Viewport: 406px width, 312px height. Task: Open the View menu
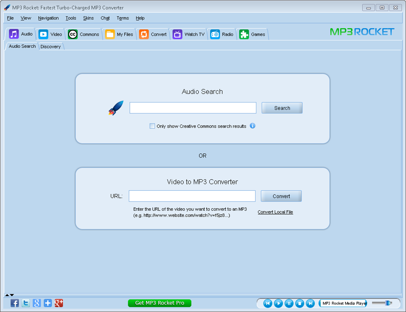pyautogui.click(x=26, y=18)
